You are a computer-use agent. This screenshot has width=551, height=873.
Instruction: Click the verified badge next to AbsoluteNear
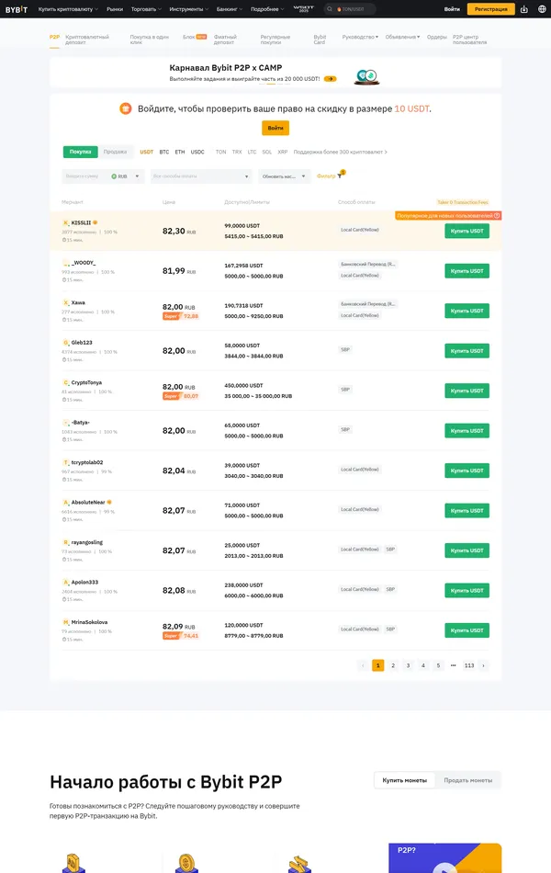[109, 502]
